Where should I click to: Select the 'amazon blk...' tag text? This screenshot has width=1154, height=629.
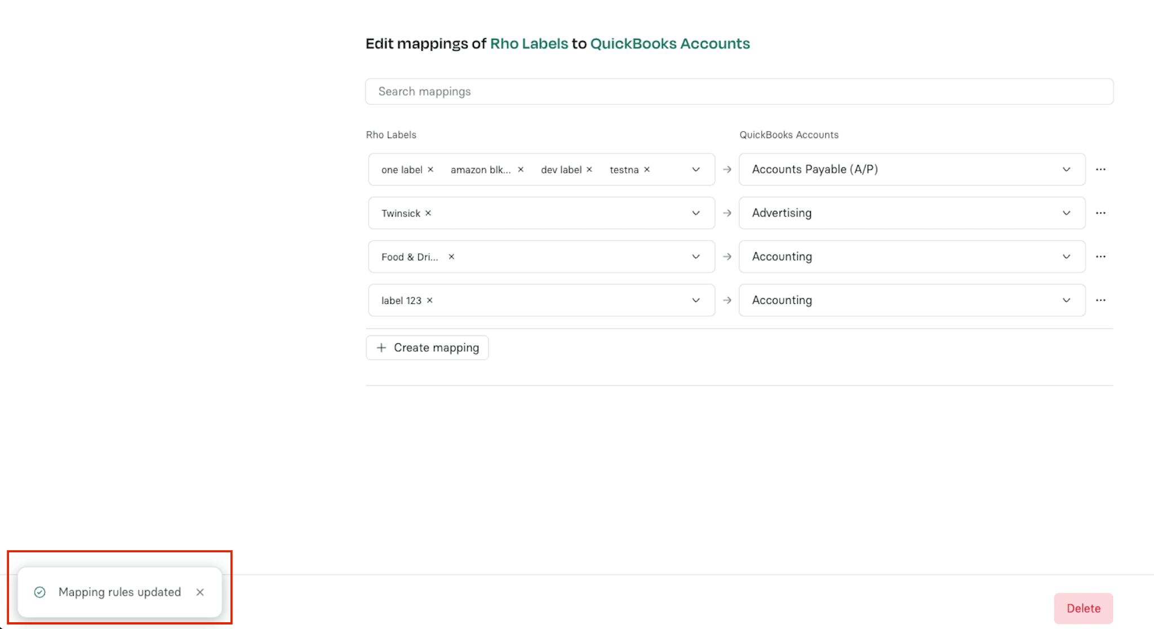pyautogui.click(x=481, y=170)
